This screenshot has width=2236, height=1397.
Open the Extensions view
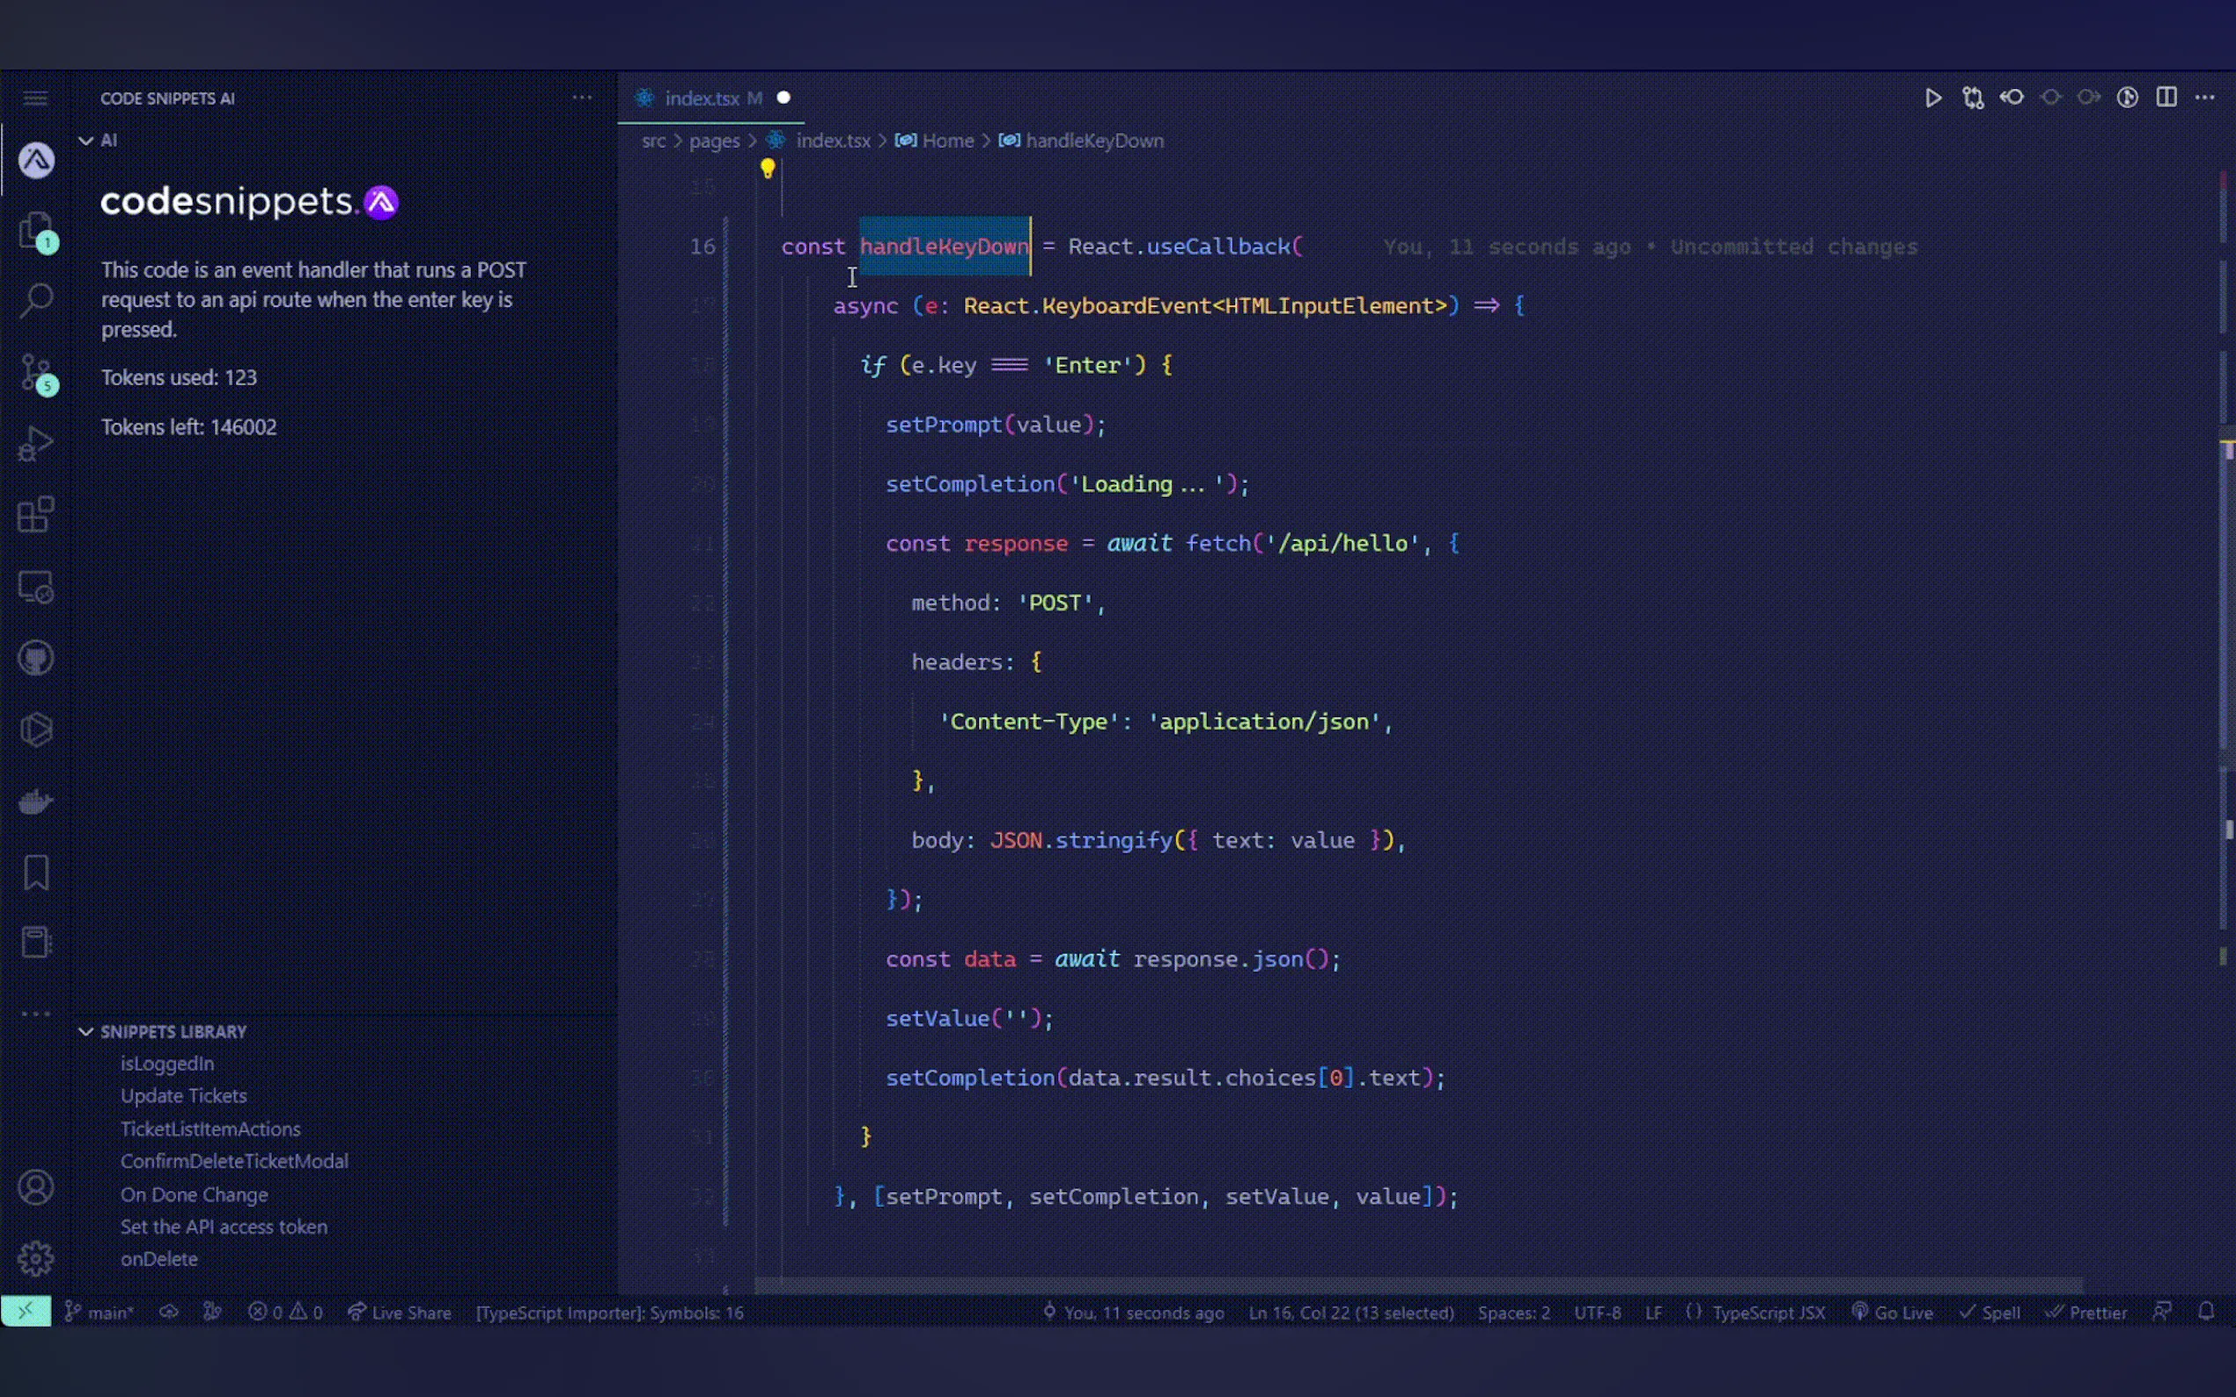pyautogui.click(x=36, y=515)
